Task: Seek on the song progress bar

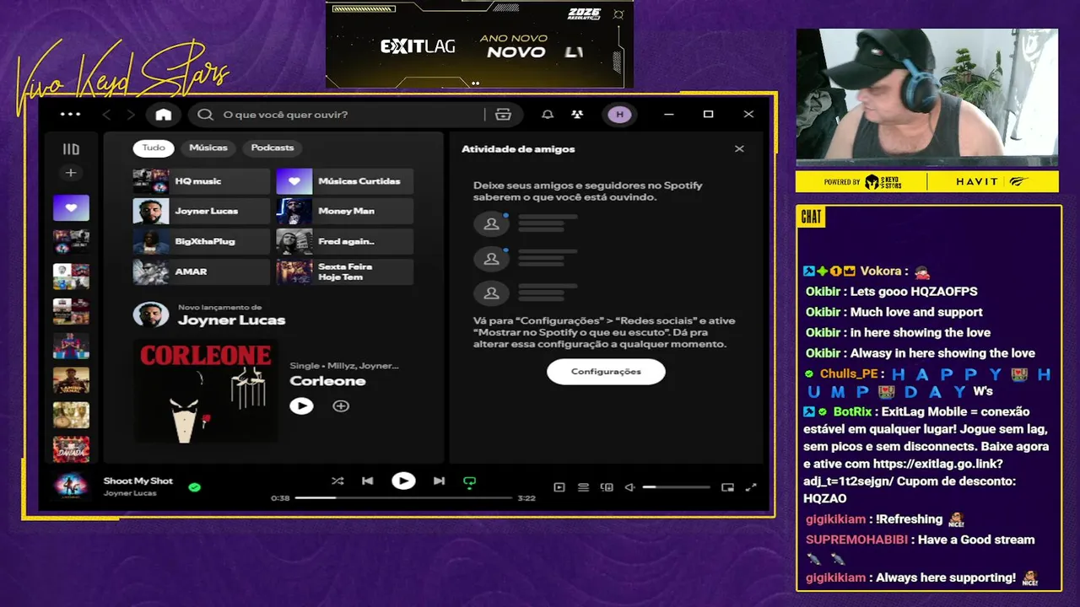Action: [403, 498]
